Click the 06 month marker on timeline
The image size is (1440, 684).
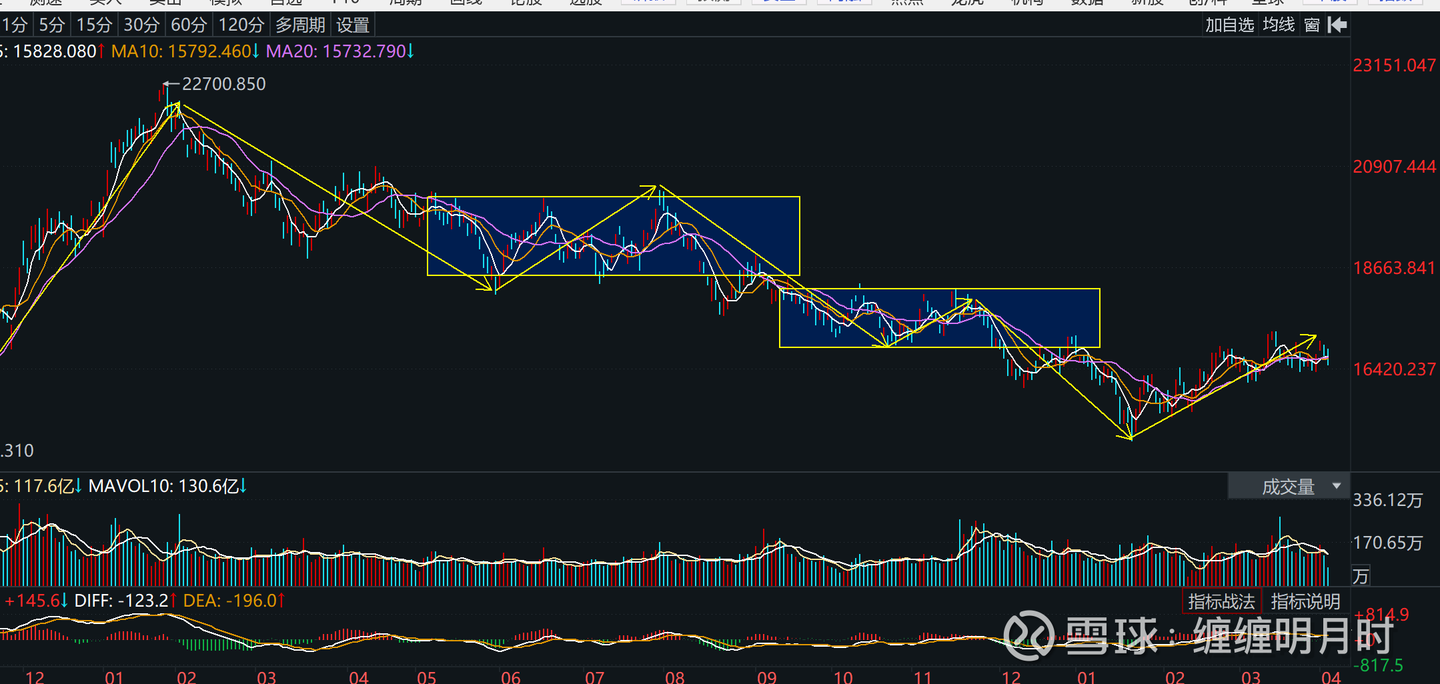click(511, 677)
